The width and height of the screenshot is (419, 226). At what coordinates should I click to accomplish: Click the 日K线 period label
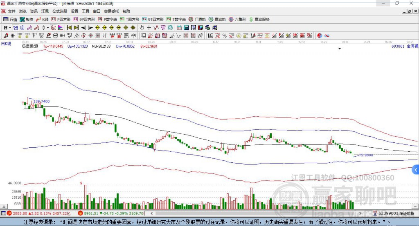6,44
